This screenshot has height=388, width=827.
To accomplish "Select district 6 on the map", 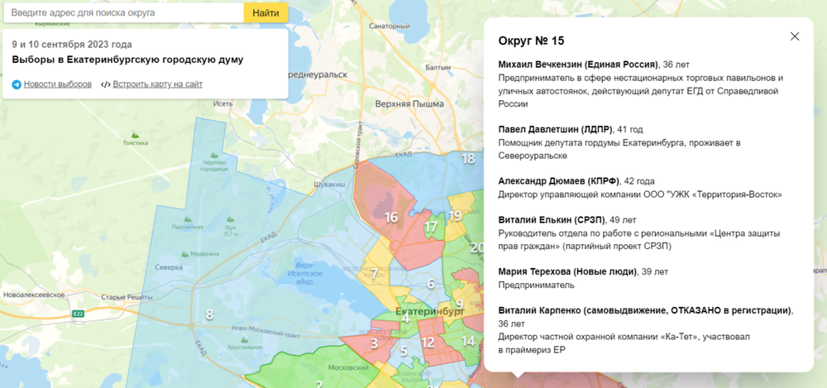I will [x=430, y=284].
